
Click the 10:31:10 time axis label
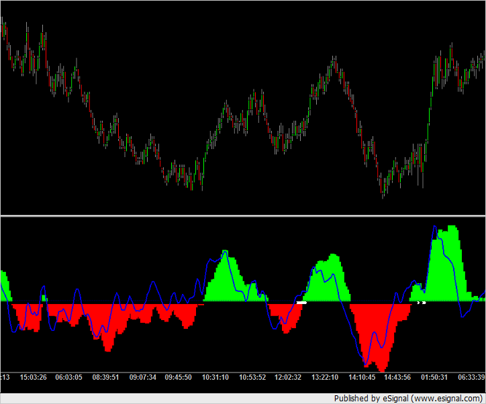coord(215,377)
